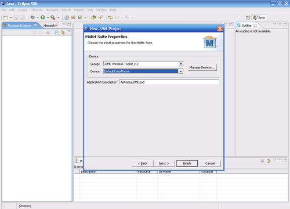Click the Next button in wizard
Image resolution: width=290 pixels, height=209 pixels.
pos(164,163)
